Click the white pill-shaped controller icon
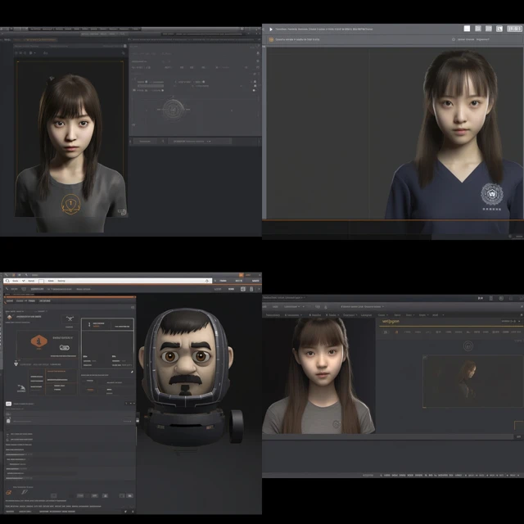Viewport: 524px width, 524px height. [x=65, y=347]
